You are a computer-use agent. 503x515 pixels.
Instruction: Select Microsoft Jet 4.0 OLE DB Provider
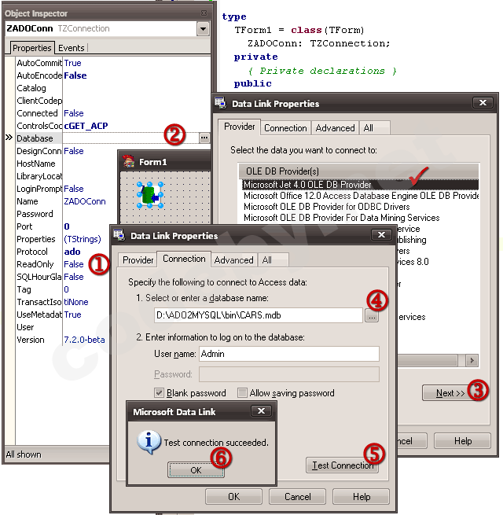click(360, 185)
